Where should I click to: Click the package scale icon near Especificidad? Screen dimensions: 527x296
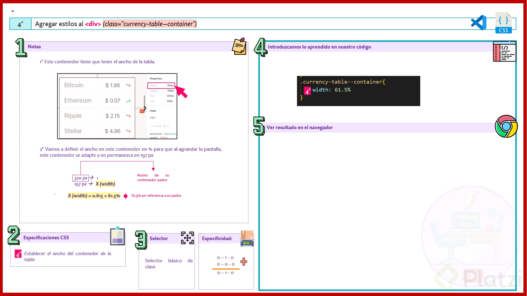point(247,238)
